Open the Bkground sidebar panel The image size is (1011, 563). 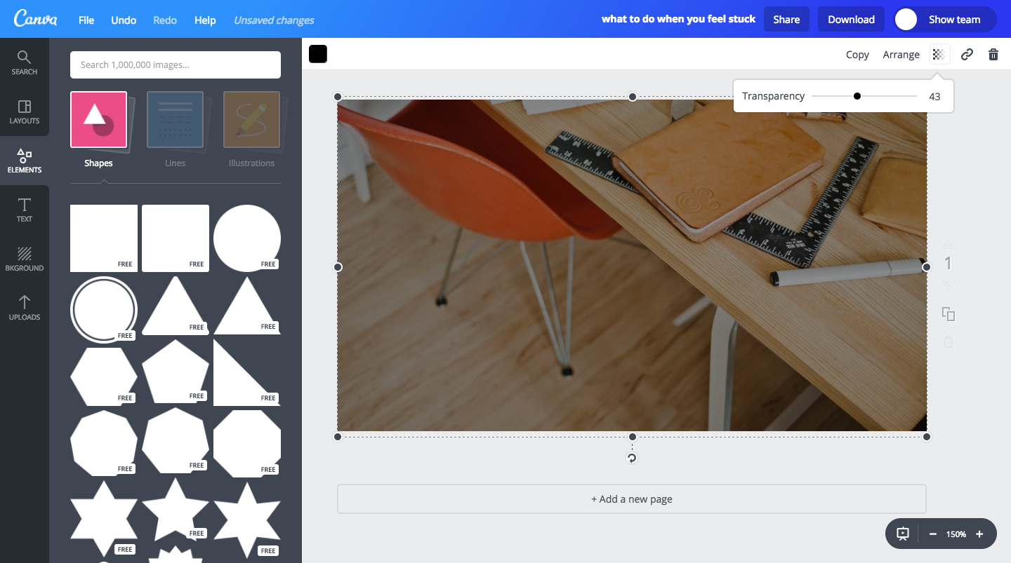pos(25,259)
